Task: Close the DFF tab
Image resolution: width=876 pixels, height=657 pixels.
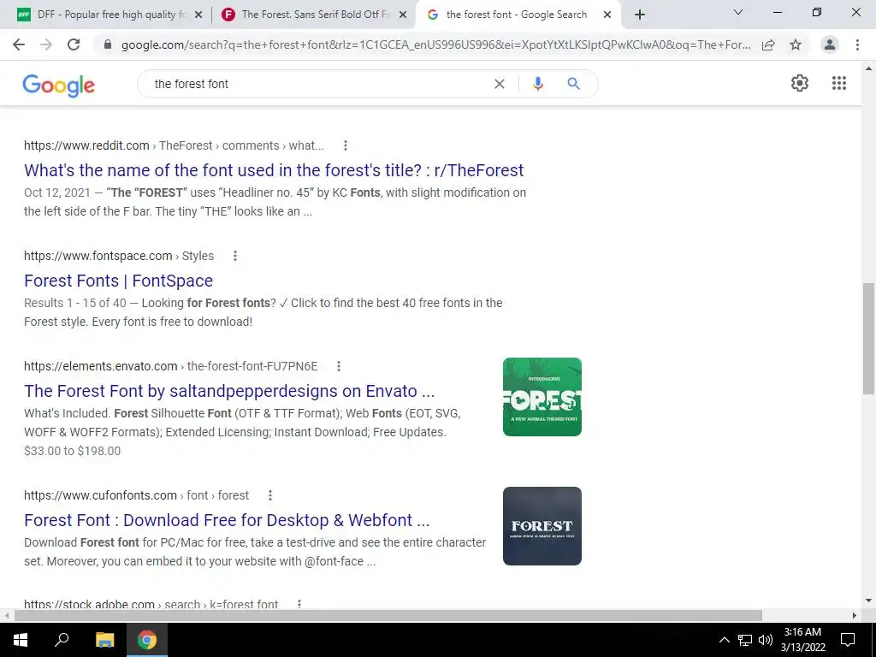Action: [x=198, y=15]
